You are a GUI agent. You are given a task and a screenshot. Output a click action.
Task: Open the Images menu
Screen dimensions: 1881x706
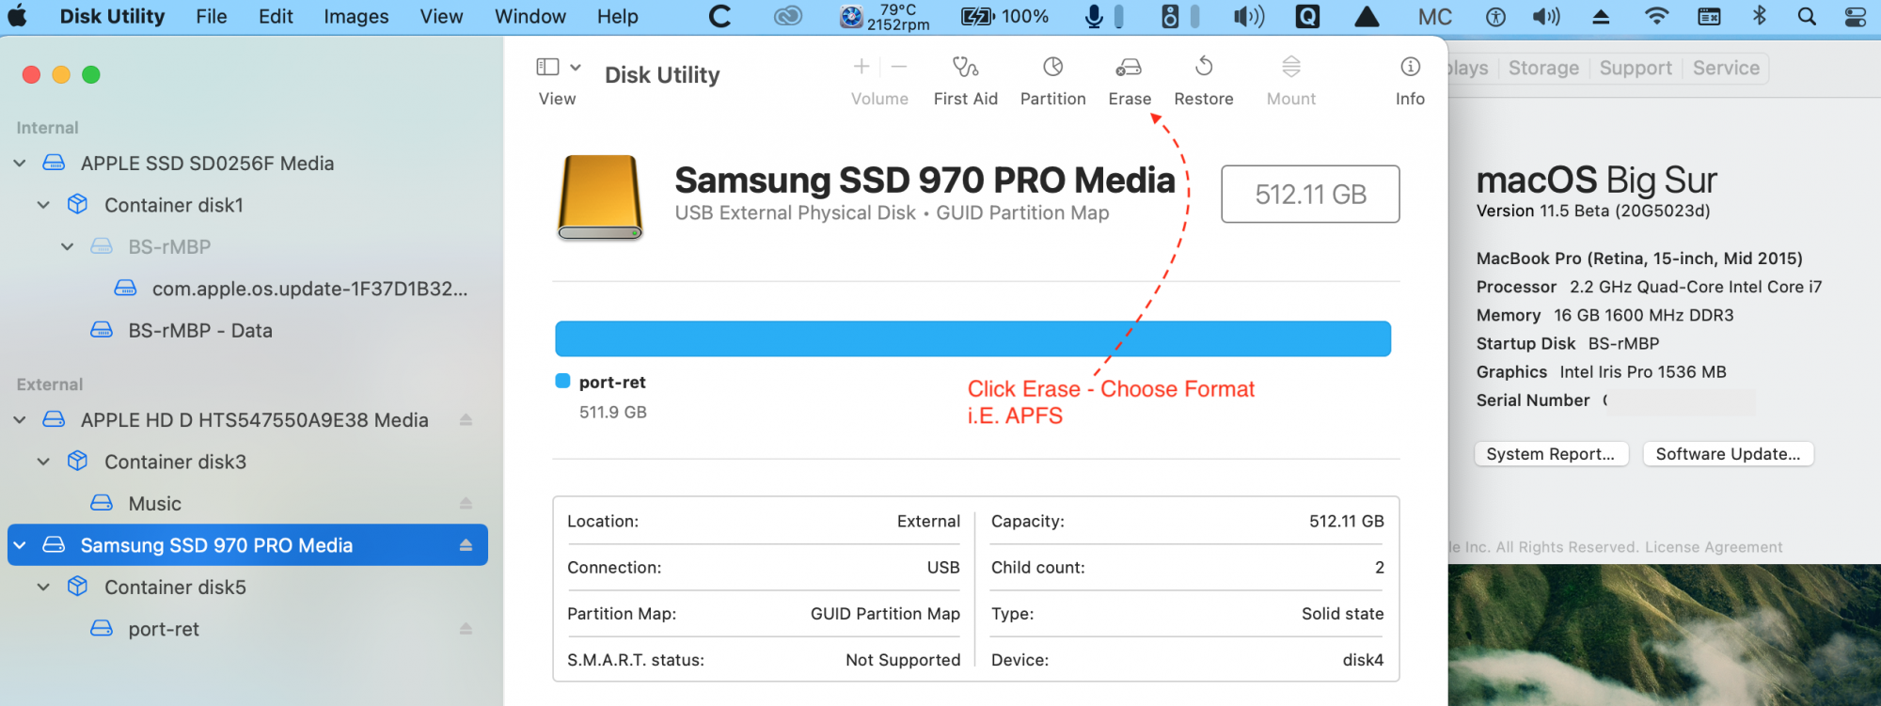coord(356,16)
